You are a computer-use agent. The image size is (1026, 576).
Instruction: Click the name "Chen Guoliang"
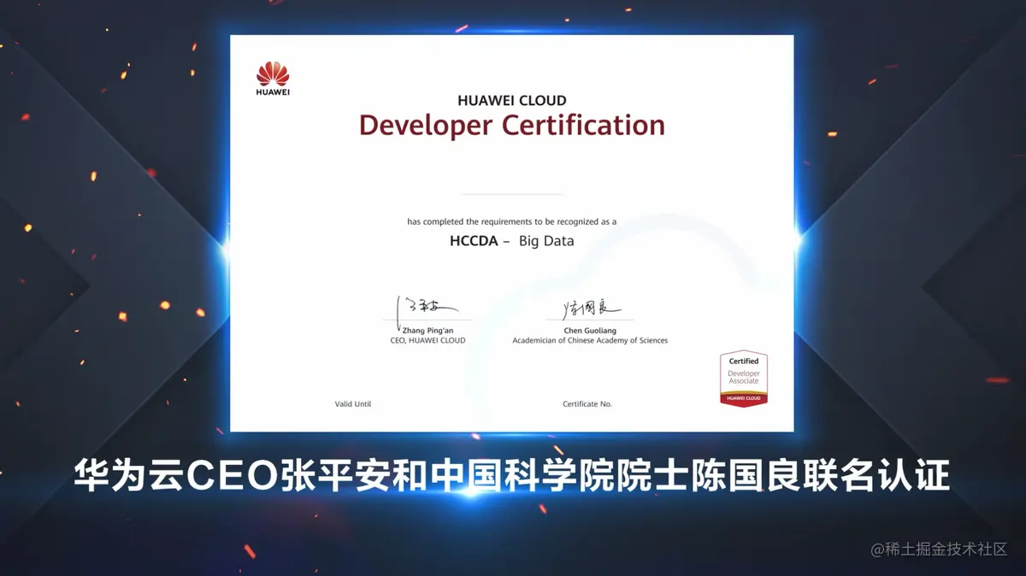pyautogui.click(x=590, y=331)
